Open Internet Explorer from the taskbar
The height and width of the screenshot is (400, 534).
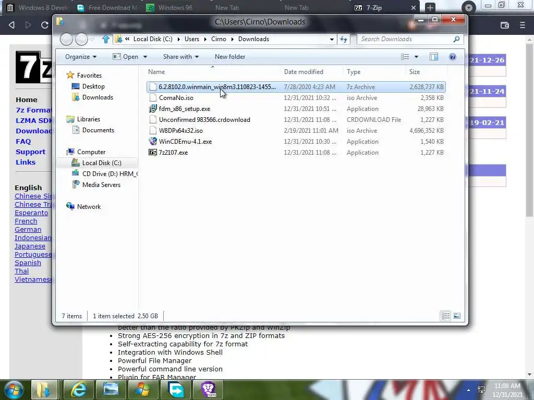coord(78,390)
